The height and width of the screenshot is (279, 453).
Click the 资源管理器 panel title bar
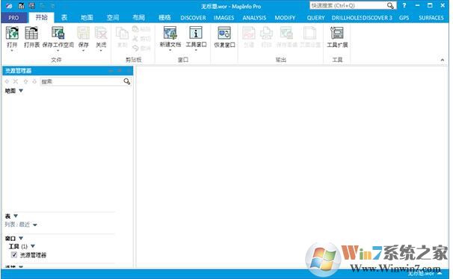67,71
